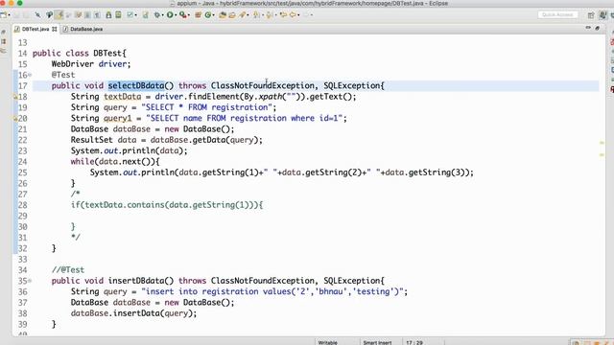Viewport: 614px width, 345px height.
Task: Click the 17 : 29 cursor position status
Action: [x=414, y=342]
